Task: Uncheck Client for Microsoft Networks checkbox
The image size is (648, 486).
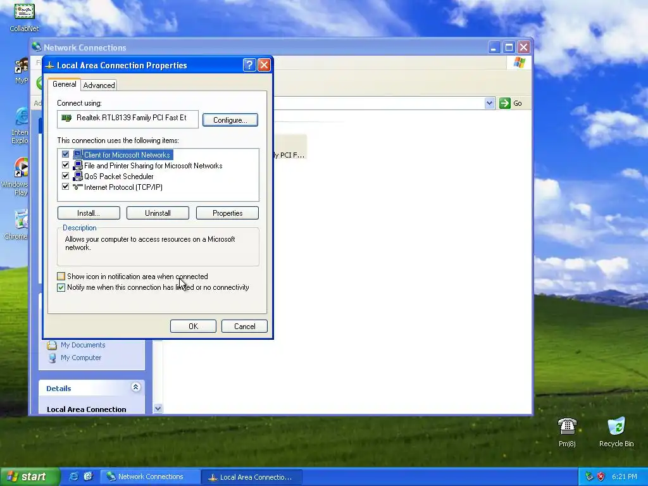Action: coord(65,154)
